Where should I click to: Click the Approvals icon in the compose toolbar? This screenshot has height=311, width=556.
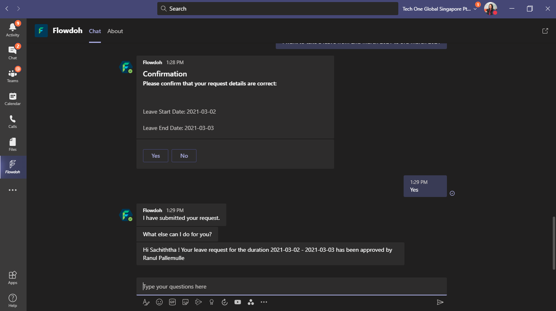point(224,302)
